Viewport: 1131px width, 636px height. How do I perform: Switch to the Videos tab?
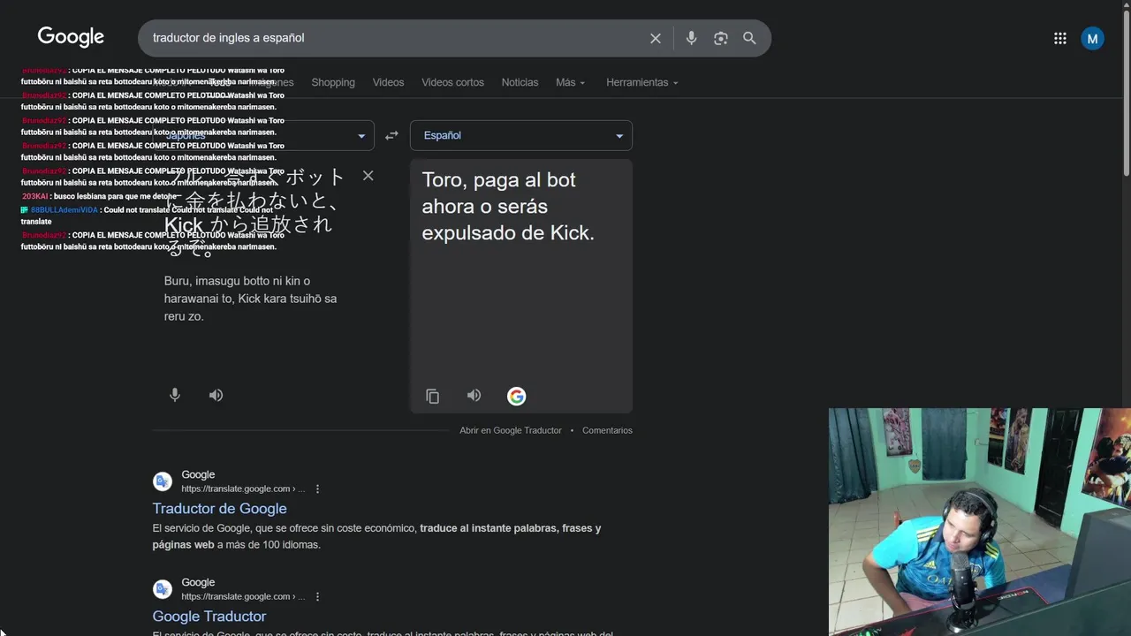[388, 82]
